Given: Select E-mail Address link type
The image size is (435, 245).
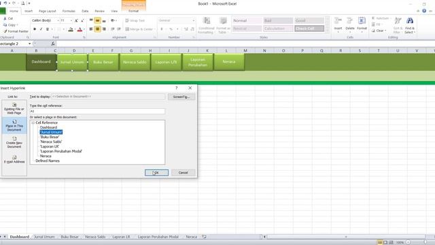Looking at the screenshot, I should (14, 159).
